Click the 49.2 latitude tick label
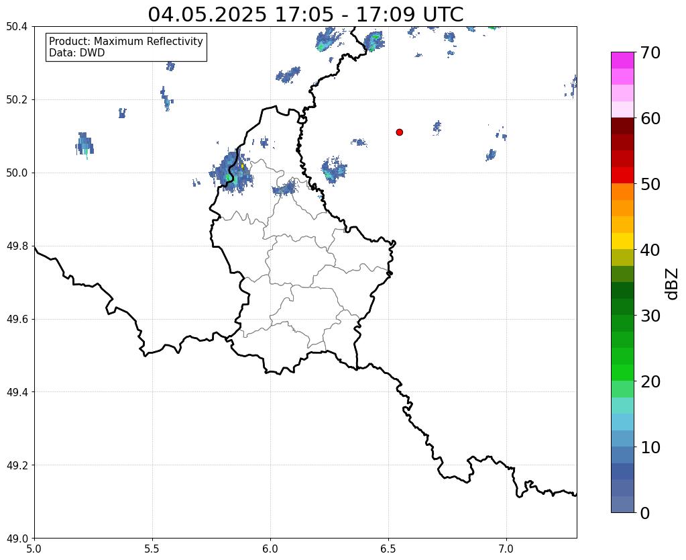This screenshot has width=686, height=560. coord(17,465)
